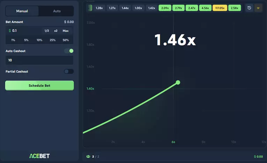Click the $ 0.00 balance beside Bet Amount
This screenshot has width=267, height=163.
pyautogui.click(x=69, y=22)
